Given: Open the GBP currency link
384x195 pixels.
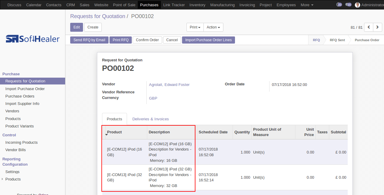Looking at the screenshot, I should point(153,98).
